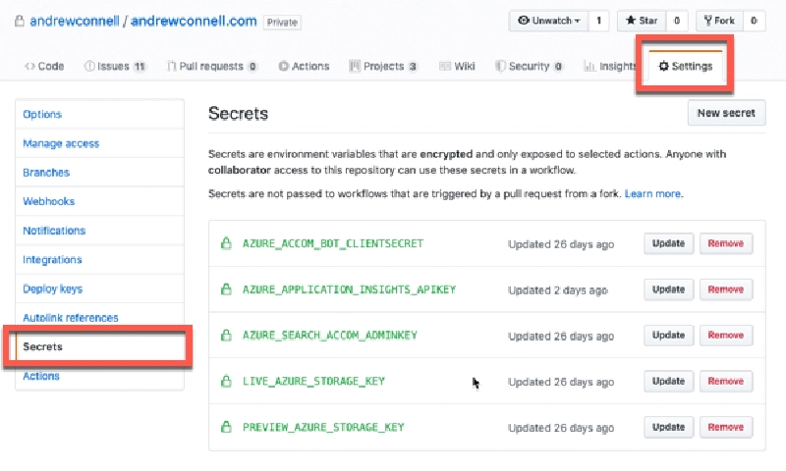
Task: Click the fork count number
Action: point(754,21)
